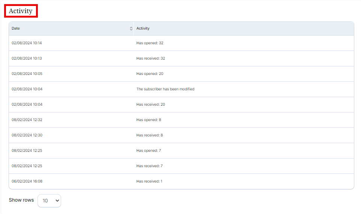Click the "Has received: 20" activity entry

151,105
